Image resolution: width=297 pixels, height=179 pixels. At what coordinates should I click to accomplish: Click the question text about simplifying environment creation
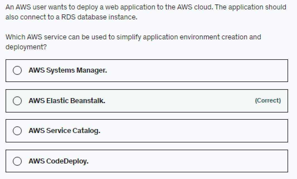tap(133, 42)
